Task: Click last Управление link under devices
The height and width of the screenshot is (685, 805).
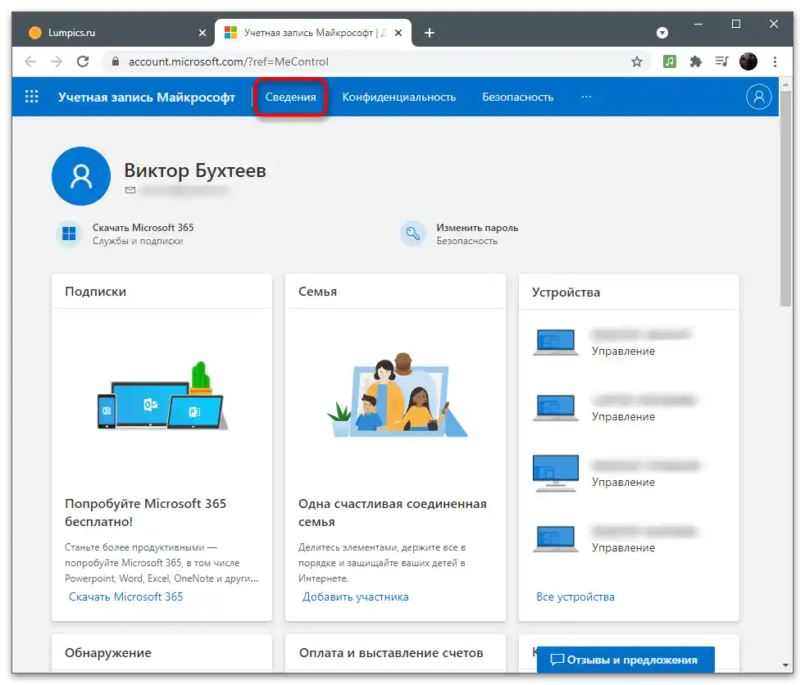Action: [x=623, y=547]
